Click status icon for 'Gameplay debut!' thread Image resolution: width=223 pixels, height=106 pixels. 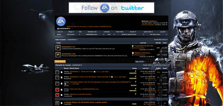click(x=57, y=83)
